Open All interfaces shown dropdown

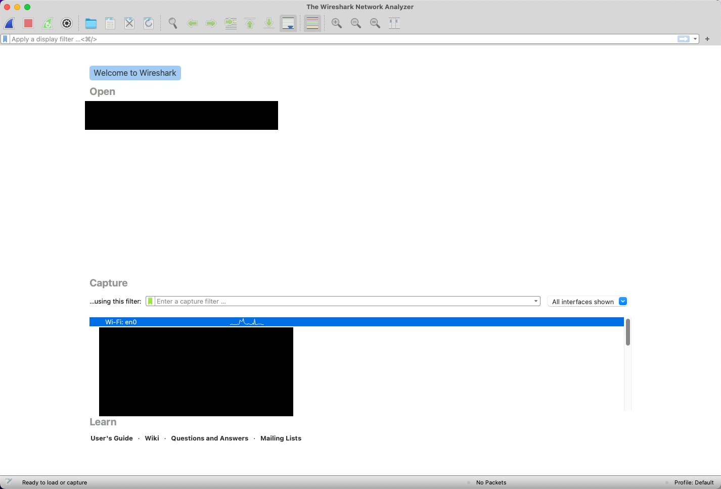pos(588,302)
